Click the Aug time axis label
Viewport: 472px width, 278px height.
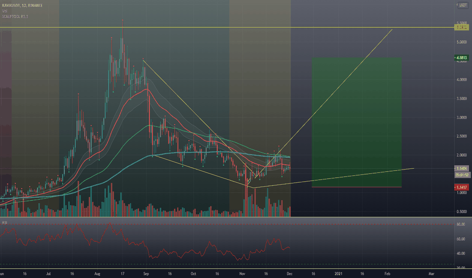point(97,274)
